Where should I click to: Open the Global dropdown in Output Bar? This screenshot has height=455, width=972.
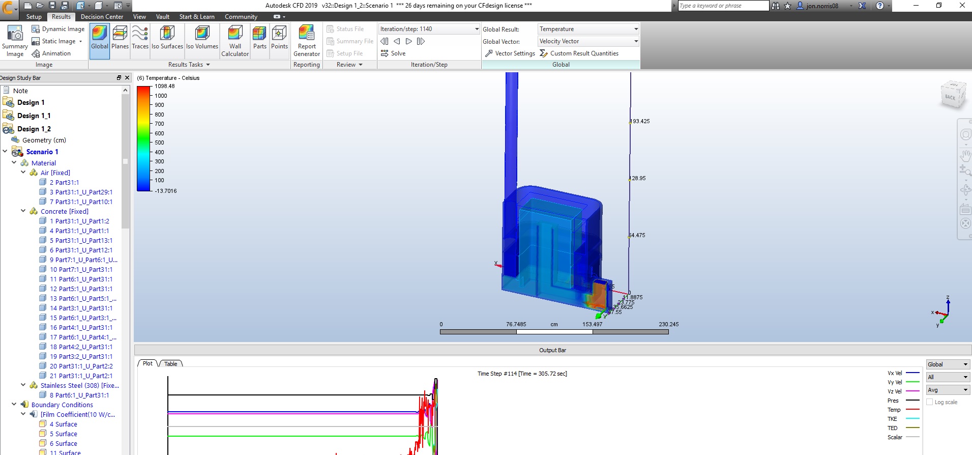(x=948, y=364)
